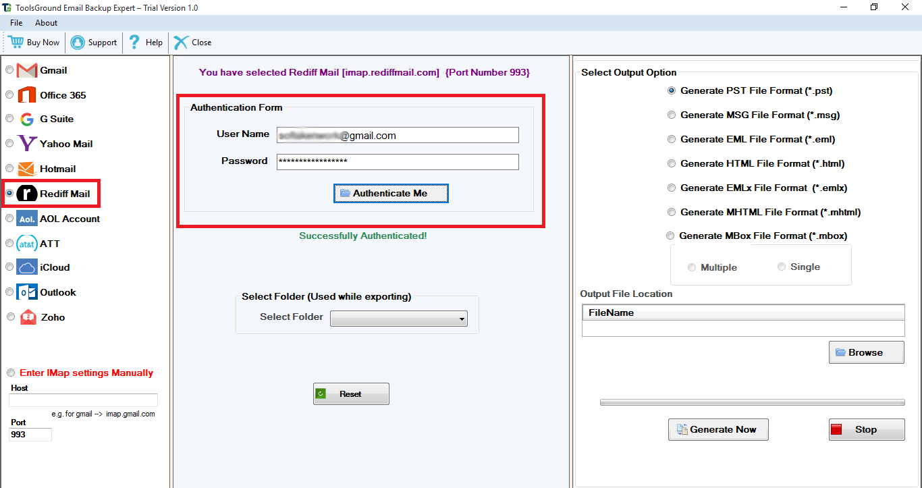922x488 pixels.
Task: Click the Stop button
Action: [867, 429]
